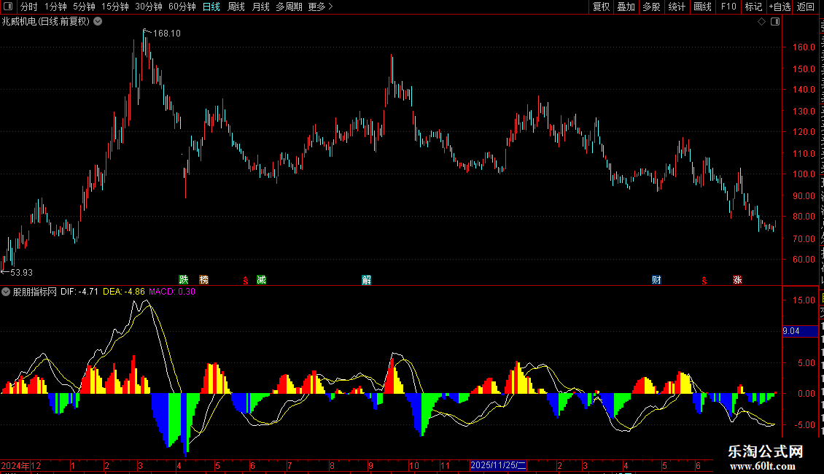Click the 返回 back button

tap(806, 7)
